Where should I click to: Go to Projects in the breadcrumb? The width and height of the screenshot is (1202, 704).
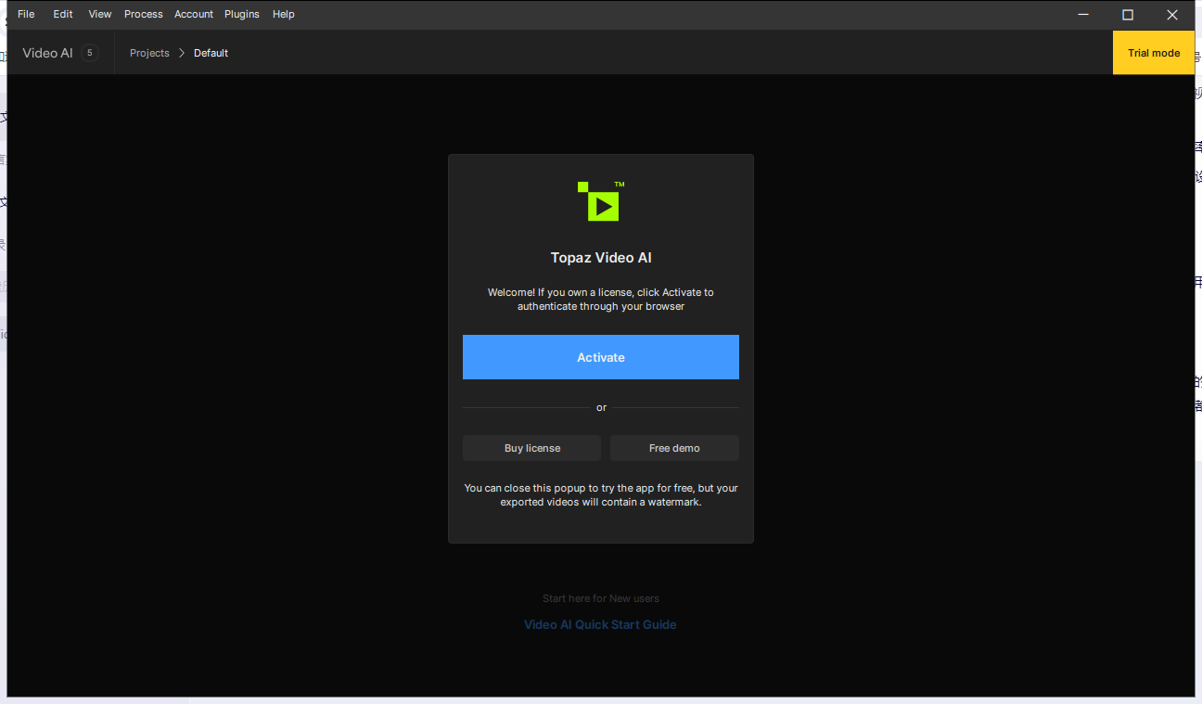(x=149, y=53)
